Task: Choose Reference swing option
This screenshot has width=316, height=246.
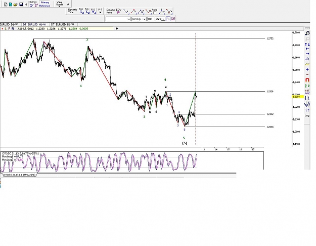Action: tap(44, 6)
